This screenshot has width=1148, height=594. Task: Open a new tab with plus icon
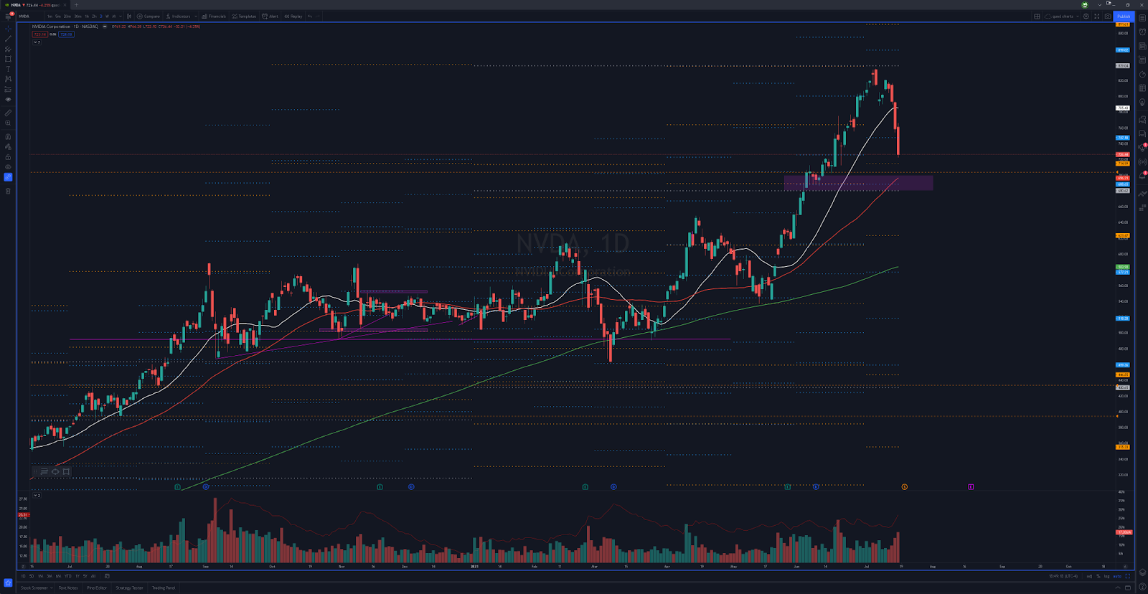76,5
